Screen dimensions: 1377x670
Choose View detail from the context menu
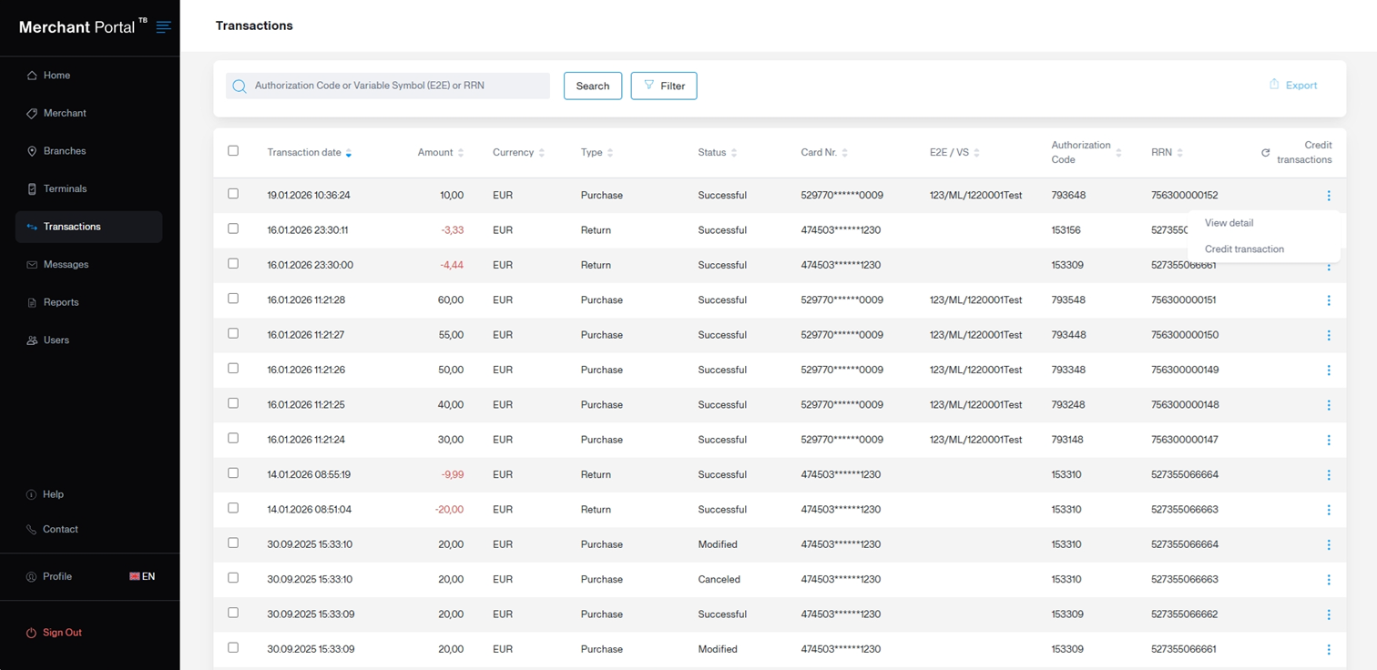tap(1229, 223)
